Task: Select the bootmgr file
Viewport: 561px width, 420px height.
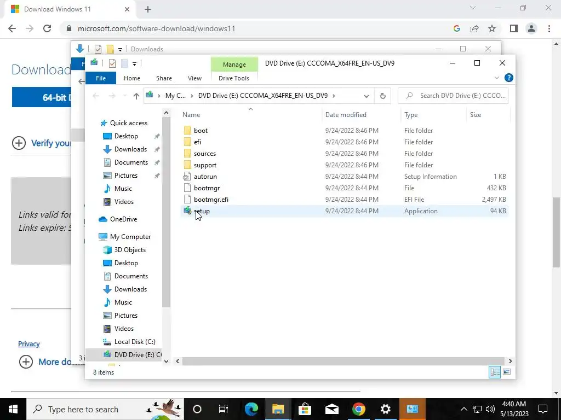Action: point(207,188)
